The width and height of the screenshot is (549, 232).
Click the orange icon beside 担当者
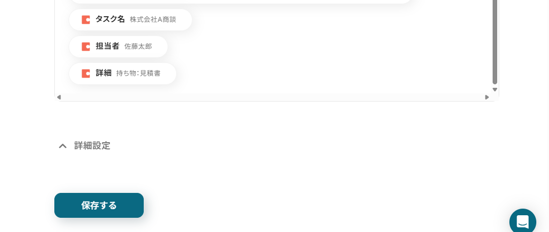tap(86, 47)
